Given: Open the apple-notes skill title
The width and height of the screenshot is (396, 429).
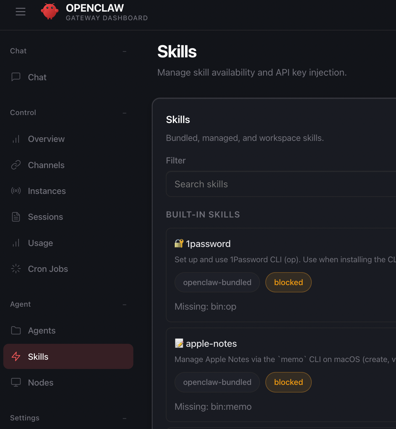Looking at the screenshot, I should pos(211,343).
